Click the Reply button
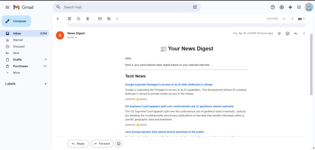315x150 pixels. click(x=78, y=144)
